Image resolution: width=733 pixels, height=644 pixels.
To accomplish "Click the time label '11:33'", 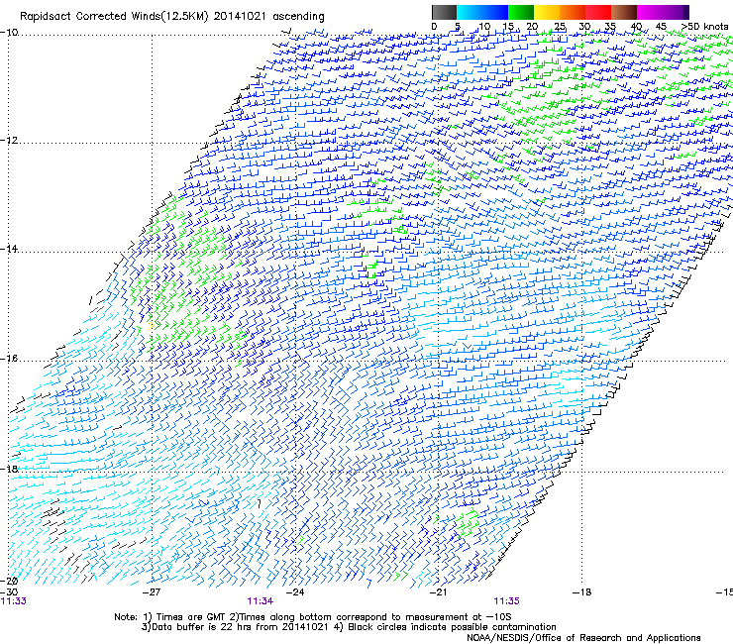I will (13, 601).
